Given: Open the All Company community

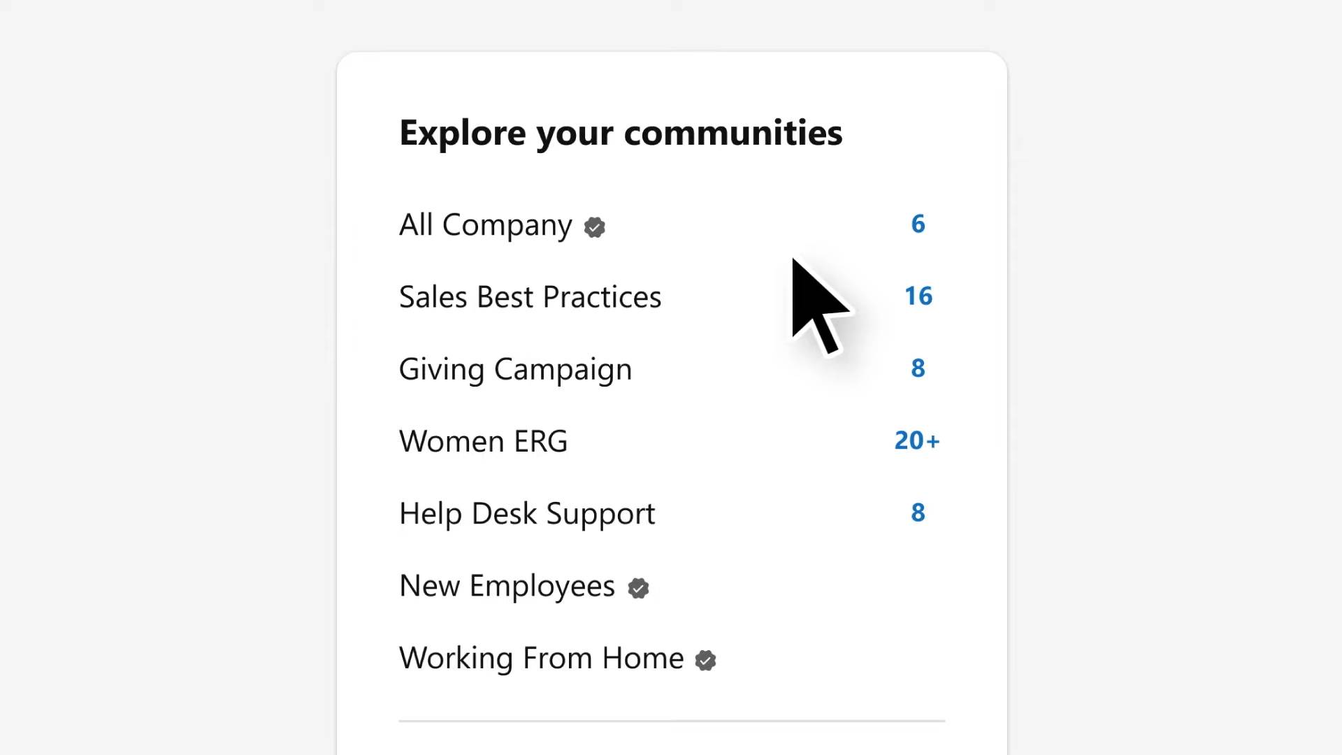Looking at the screenshot, I should click(484, 225).
